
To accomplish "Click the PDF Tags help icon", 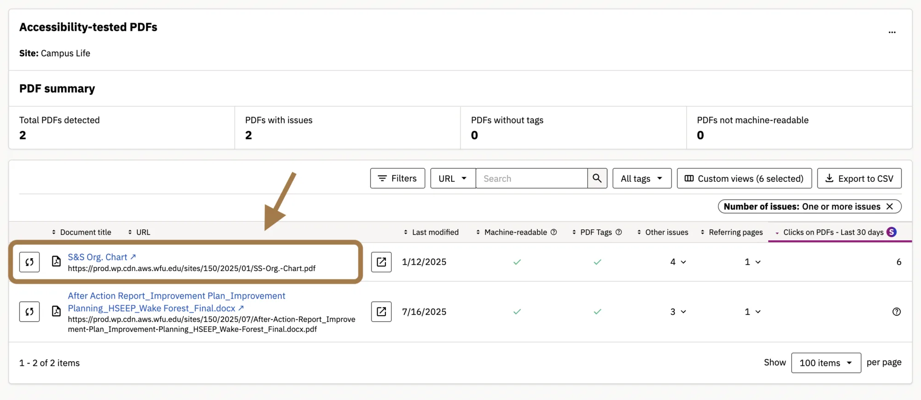I will click(619, 232).
